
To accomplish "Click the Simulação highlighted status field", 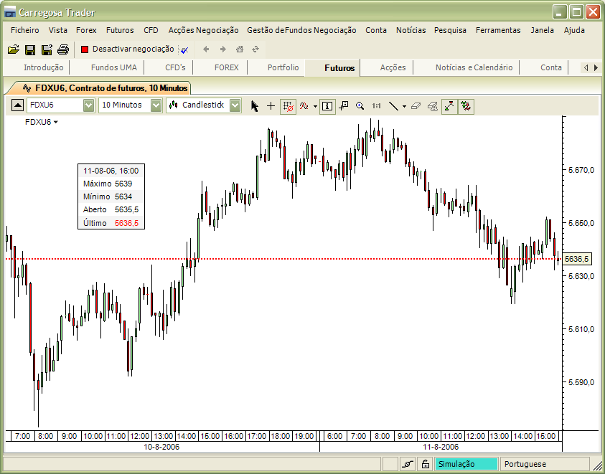I will (465, 464).
